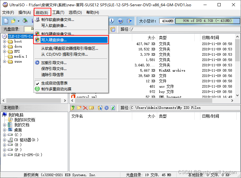Click the New file toolbar icon
Screen dimensions: 241x178
tap(6, 21)
